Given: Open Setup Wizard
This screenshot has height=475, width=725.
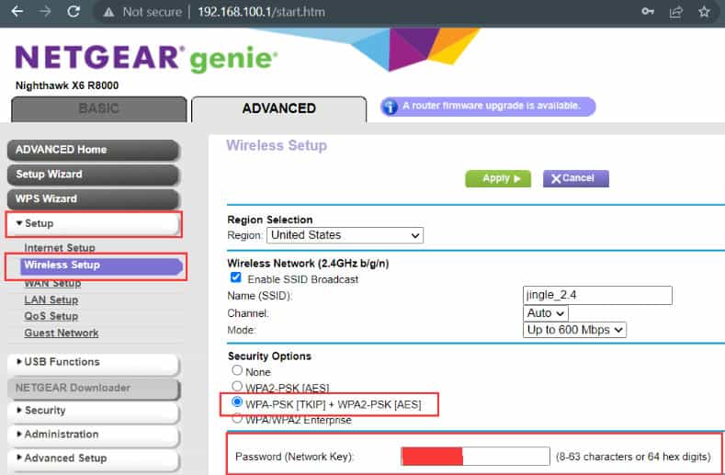Looking at the screenshot, I should tap(94, 175).
